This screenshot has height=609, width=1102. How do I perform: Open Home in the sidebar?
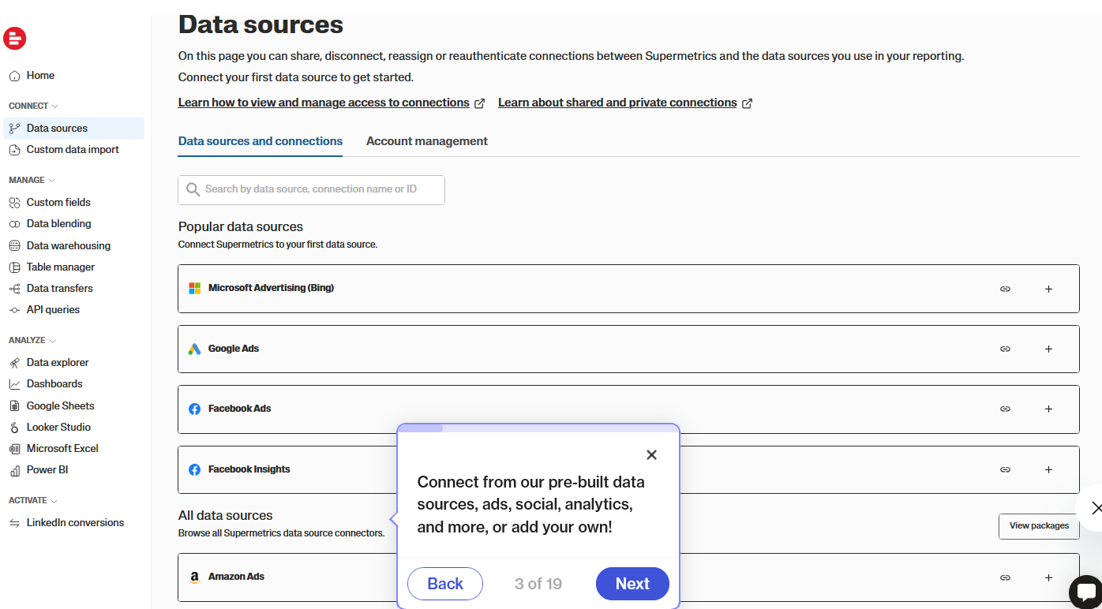click(x=74, y=76)
